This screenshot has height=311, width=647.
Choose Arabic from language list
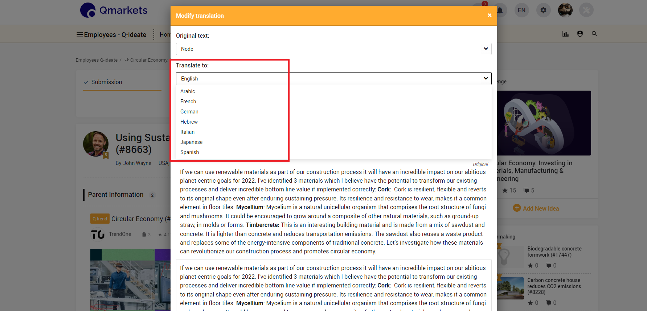[188, 91]
